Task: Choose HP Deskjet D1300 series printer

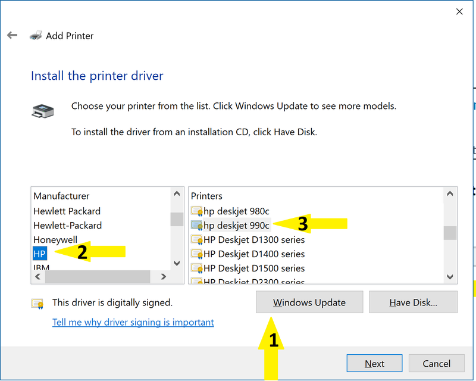Action: [254, 240]
